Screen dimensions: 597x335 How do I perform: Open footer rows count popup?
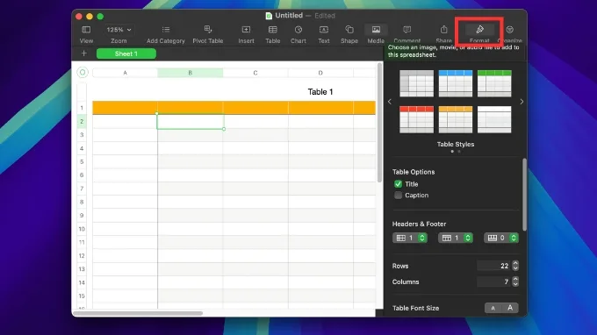(x=501, y=238)
